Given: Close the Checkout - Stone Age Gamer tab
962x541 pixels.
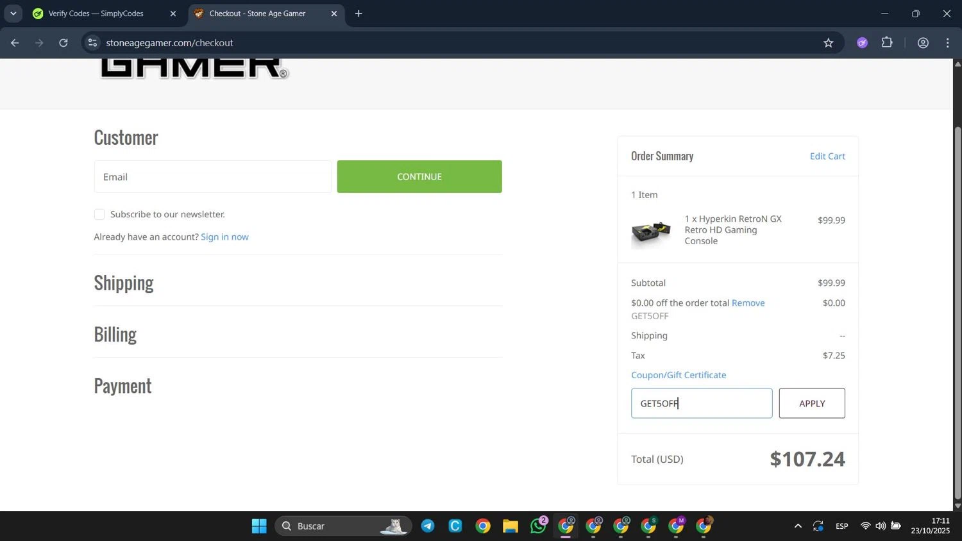Looking at the screenshot, I should [x=333, y=13].
